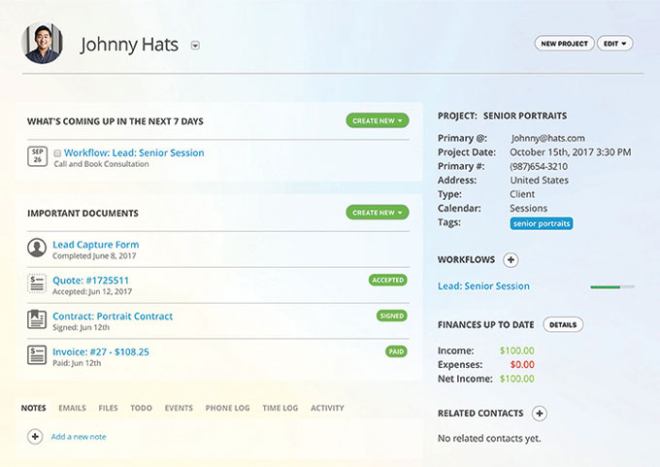Image resolution: width=660 pixels, height=467 pixels.
Task: Open Contract: Portrait Contract link
Action: click(113, 317)
